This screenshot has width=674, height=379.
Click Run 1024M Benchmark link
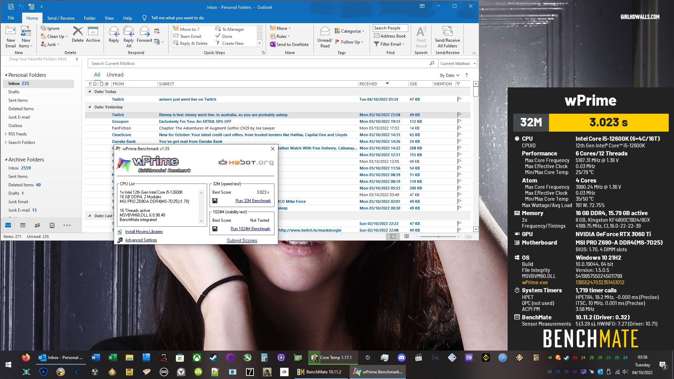pos(250,229)
